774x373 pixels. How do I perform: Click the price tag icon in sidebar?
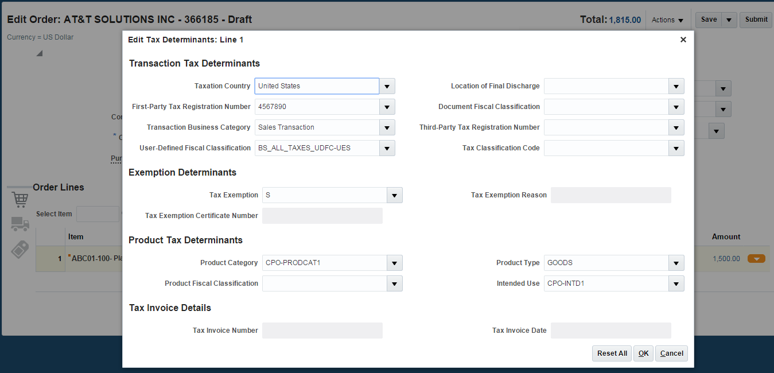point(20,250)
